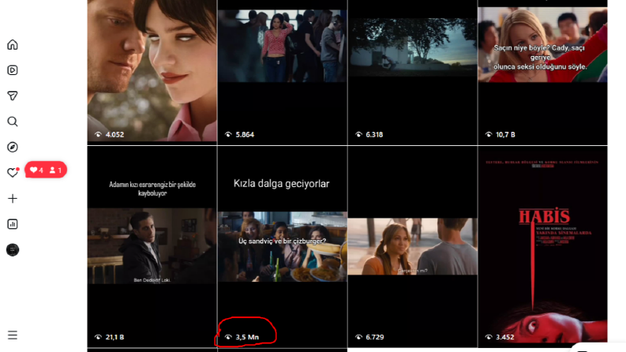Click subtitle 'Üç sandviç ve bir çizburger?'
This screenshot has width=626, height=352.
click(283, 241)
